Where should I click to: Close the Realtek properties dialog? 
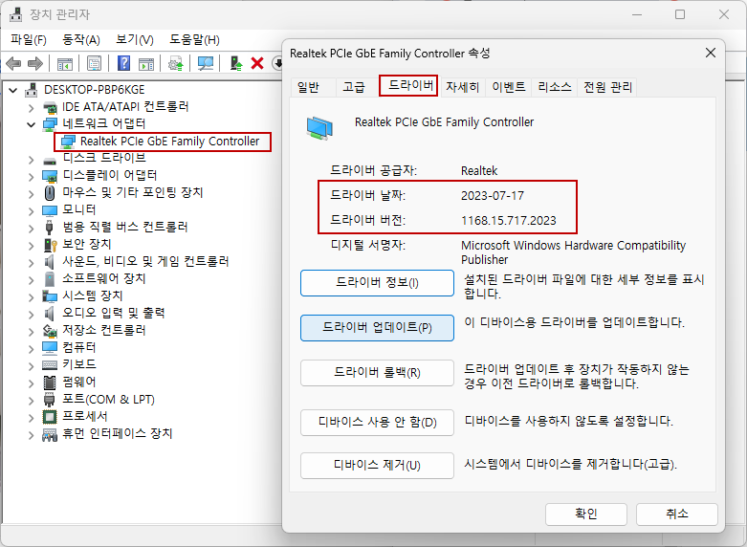click(711, 53)
